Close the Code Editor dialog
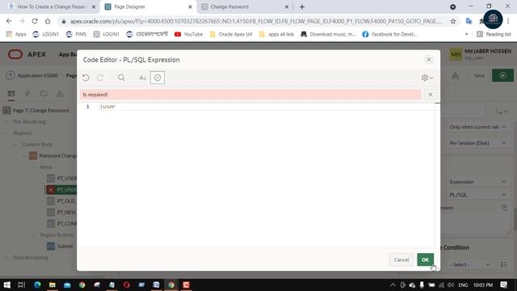This screenshot has height=291, width=517. (x=429, y=60)
